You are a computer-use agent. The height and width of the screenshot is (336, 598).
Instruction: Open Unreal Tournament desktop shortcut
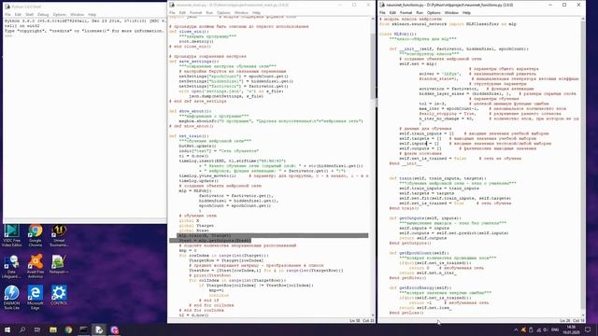[59, 235]
